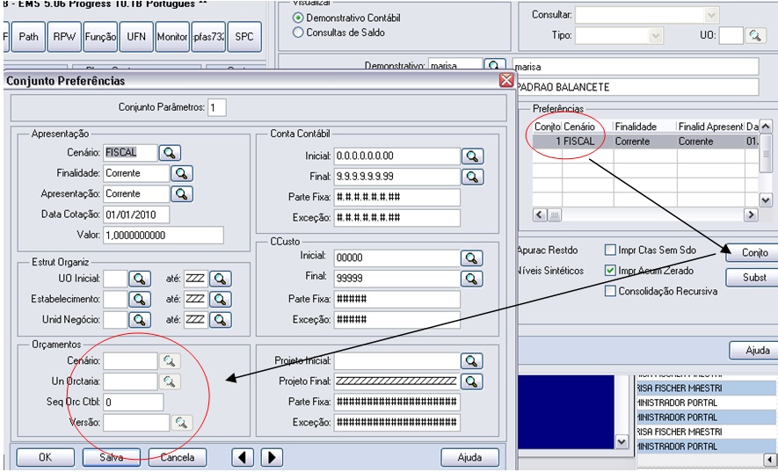The height and width of the screenshot is (472, 778).
Task: Click PADRAO BALANCETE description field
Action: tap(636, 87)
